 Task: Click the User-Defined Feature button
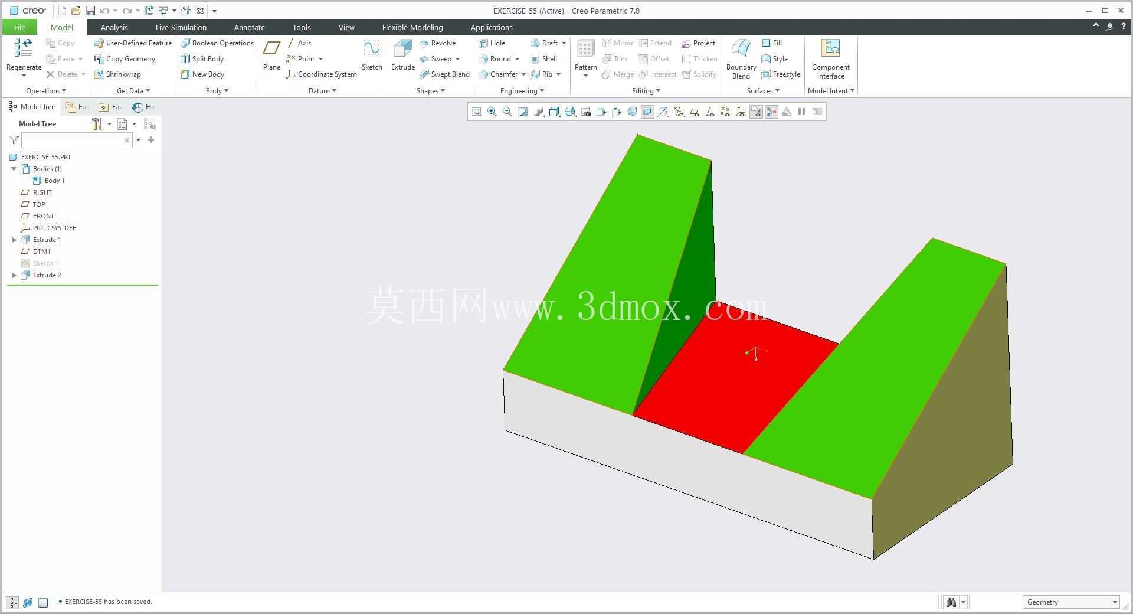point(133,43)
